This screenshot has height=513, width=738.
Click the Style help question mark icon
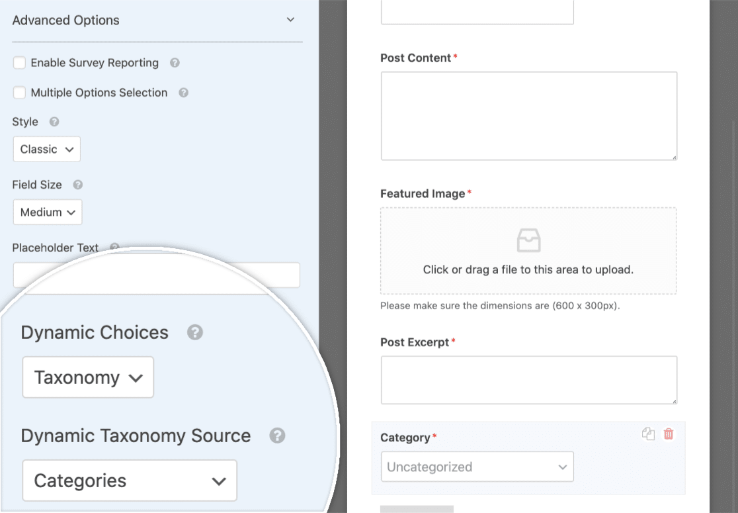point(54,122)
